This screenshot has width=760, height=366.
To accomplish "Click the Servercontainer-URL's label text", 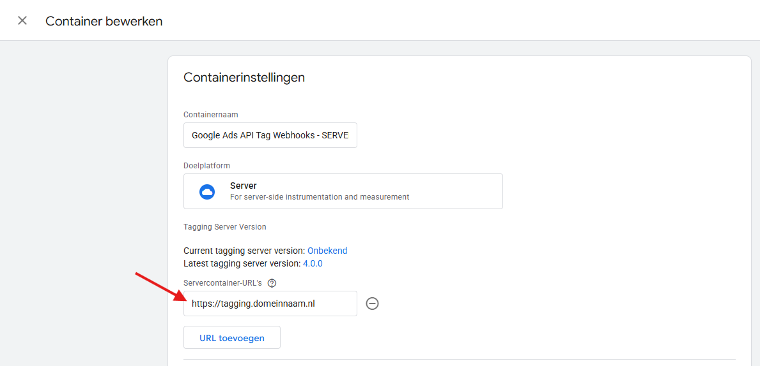I will pyautogui.click(x=222, y=283).
